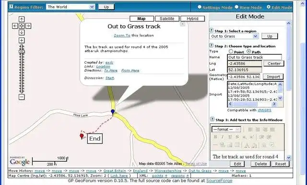Open the chtiGPS compatibility link
The width and height of the screenshot is (307, 185).
(x=264, y=110)
